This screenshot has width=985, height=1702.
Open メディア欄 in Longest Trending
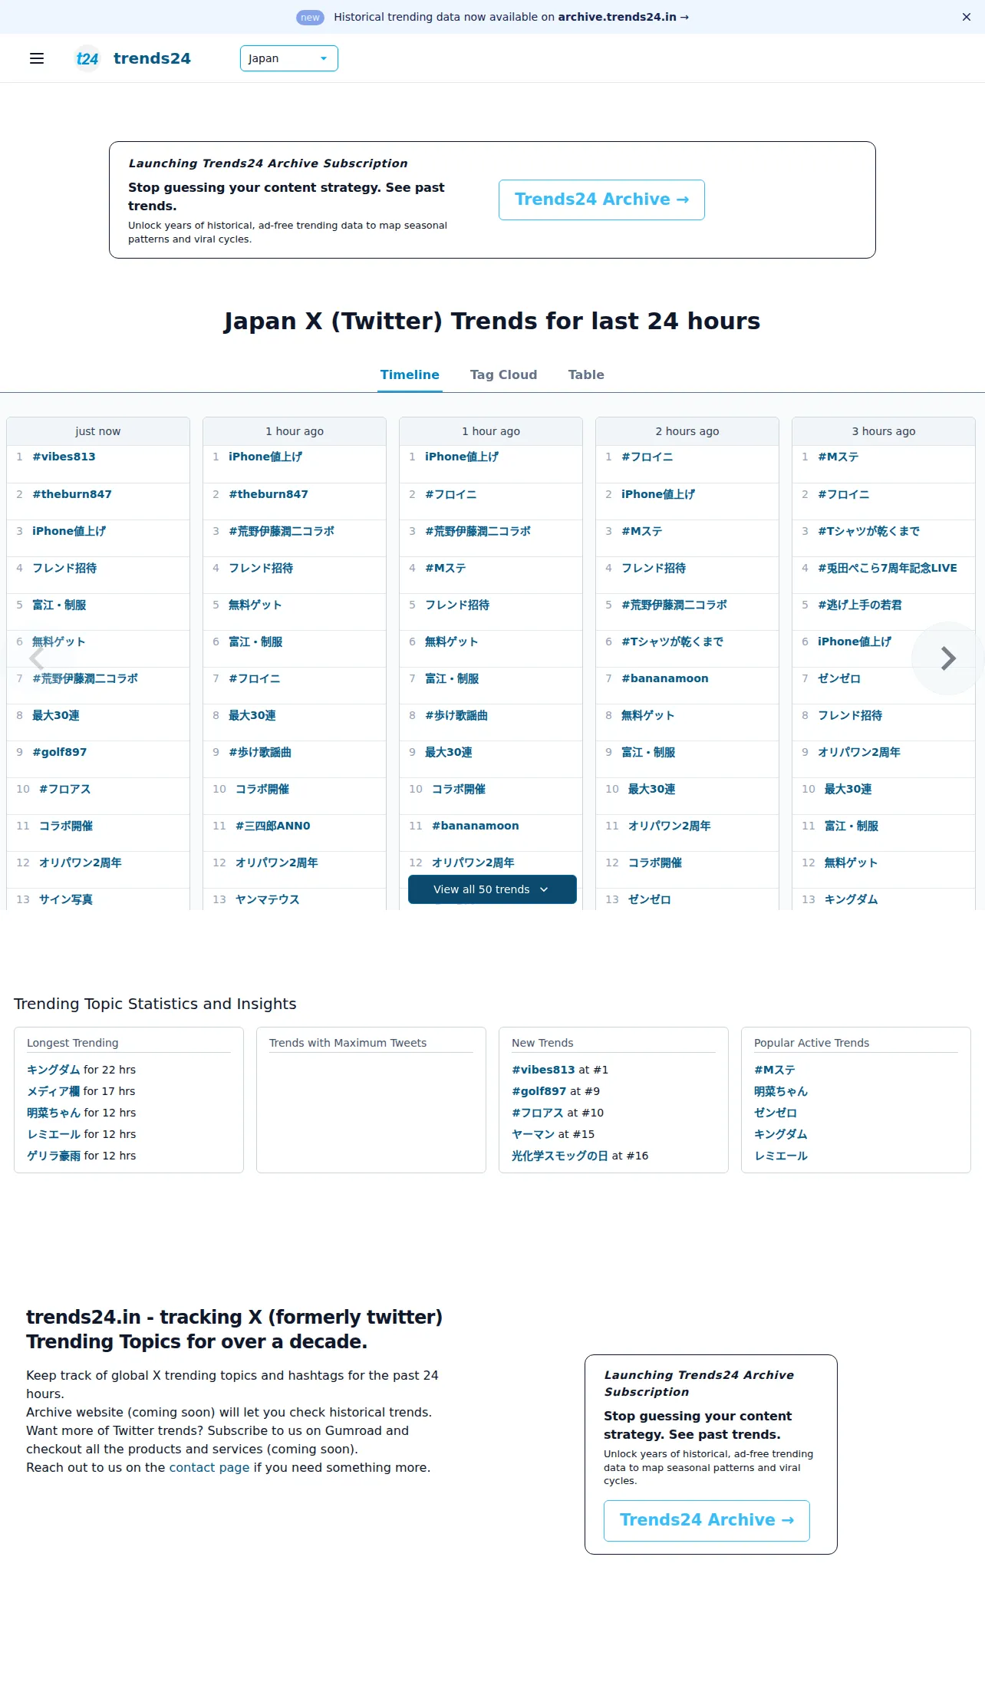(x=54, y=1091)
